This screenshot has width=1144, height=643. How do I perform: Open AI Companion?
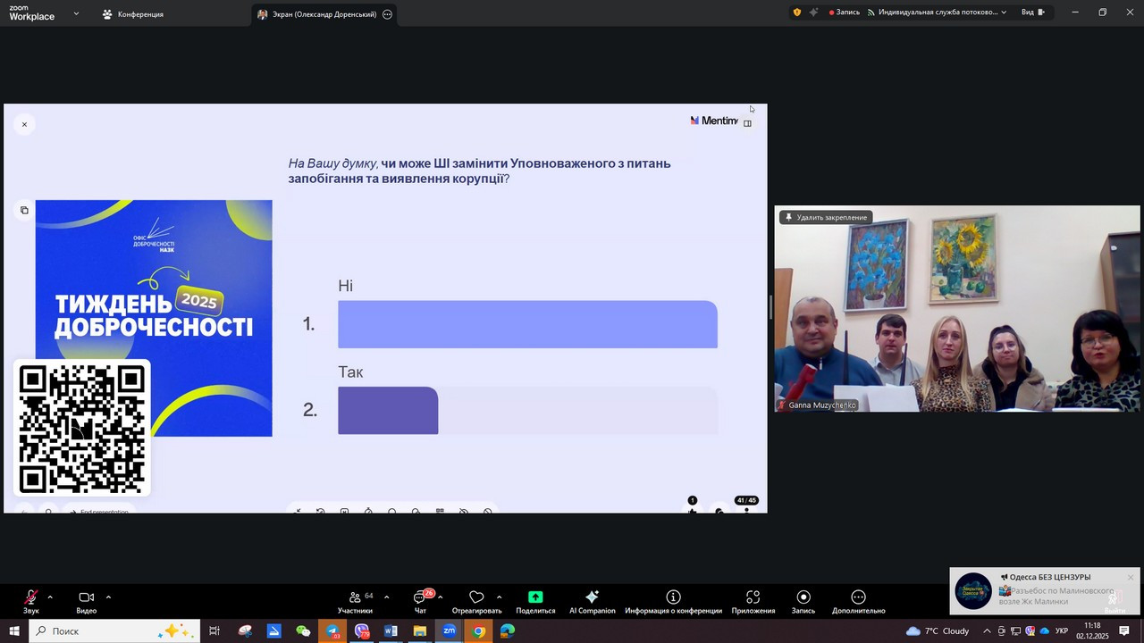[592, 602]
